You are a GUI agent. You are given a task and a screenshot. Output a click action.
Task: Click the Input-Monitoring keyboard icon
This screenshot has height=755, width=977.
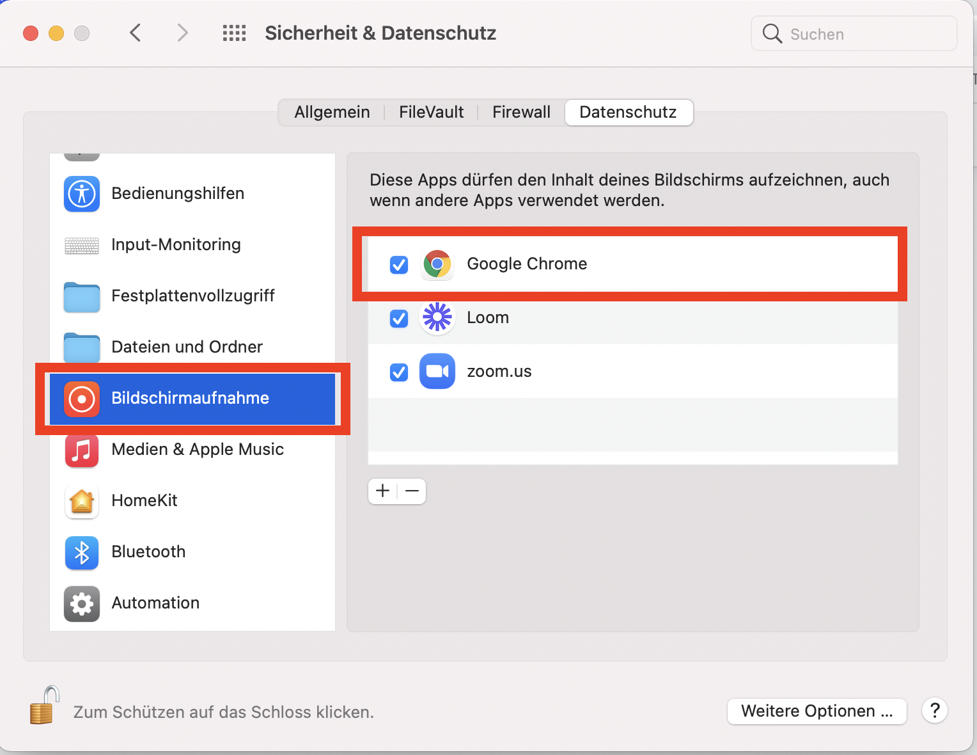82,245
